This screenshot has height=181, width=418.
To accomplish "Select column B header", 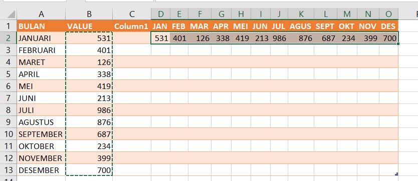I will (x=89, y=14).
